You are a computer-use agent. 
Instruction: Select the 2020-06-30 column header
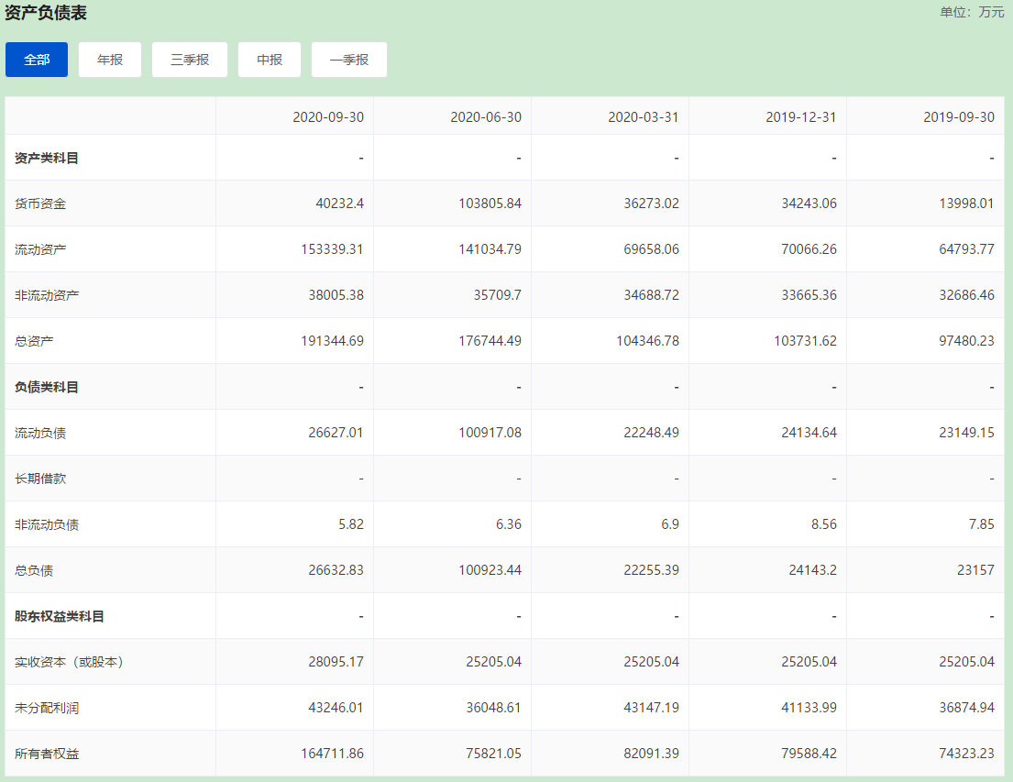[x=486, y=117]
